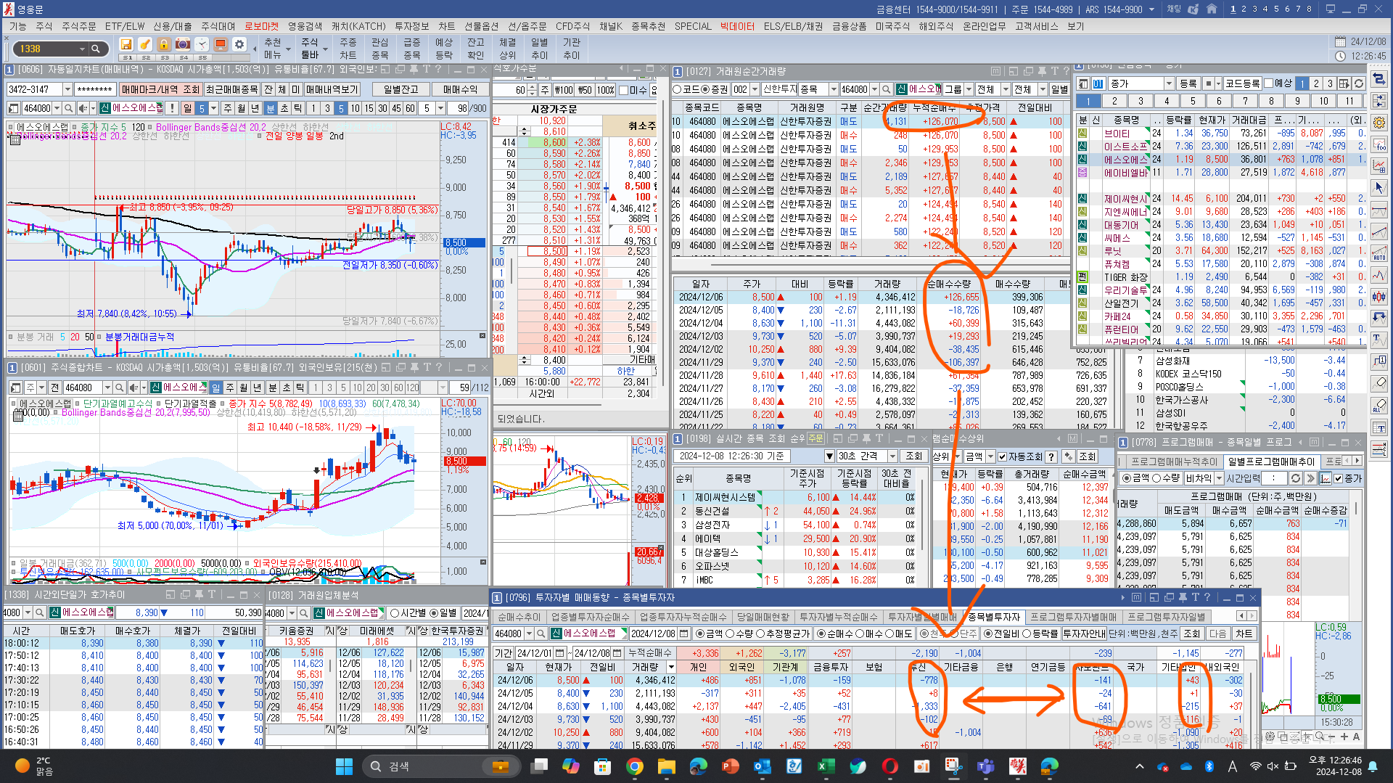1393x783 pixels.
Task: Open 금액 dropdown in ranking panel
Action: 990,456
